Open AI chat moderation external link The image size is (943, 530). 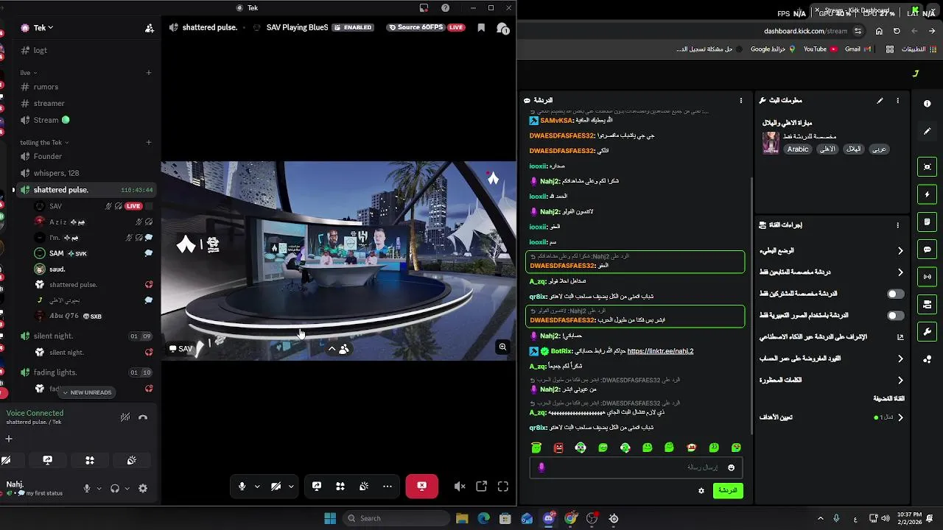click(x=900, y=337)
